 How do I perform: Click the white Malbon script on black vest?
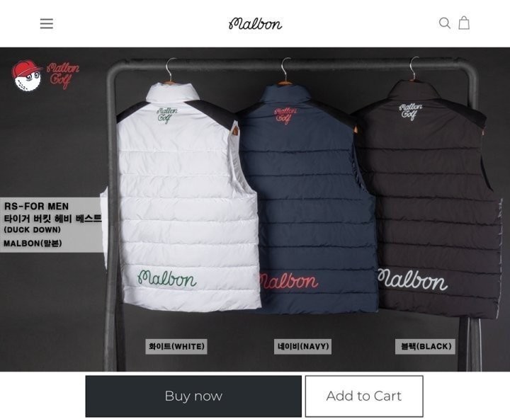412,280
